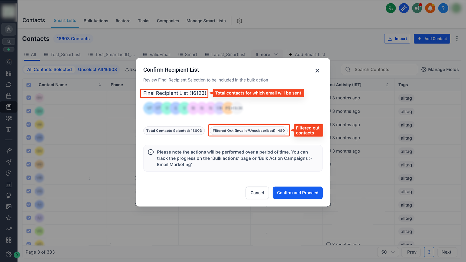
Task: Click the green lightning quick actions icon
Action: (9, 49)
